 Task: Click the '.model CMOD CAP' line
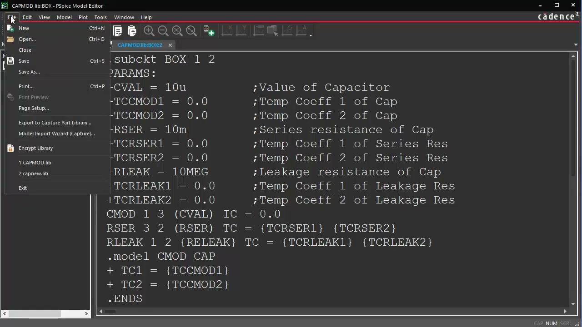[x=161, y=256]
